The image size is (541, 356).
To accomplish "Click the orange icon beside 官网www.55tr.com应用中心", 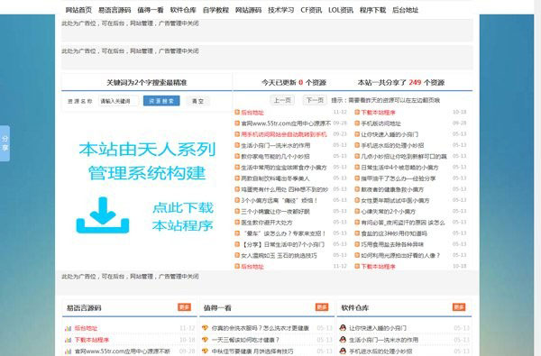I will pyautogui.click(x=237, y=123).
